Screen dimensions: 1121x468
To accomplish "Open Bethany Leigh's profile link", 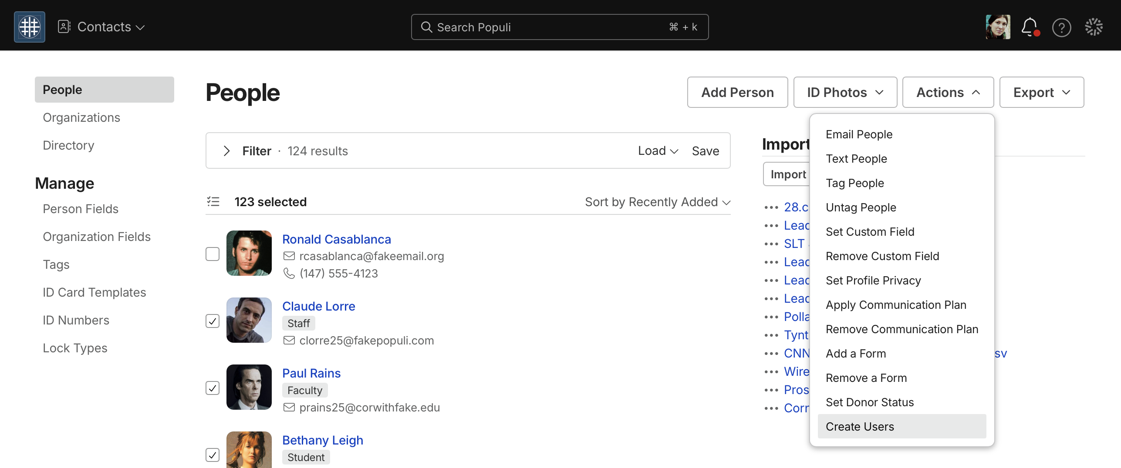I will click(323, 440).
